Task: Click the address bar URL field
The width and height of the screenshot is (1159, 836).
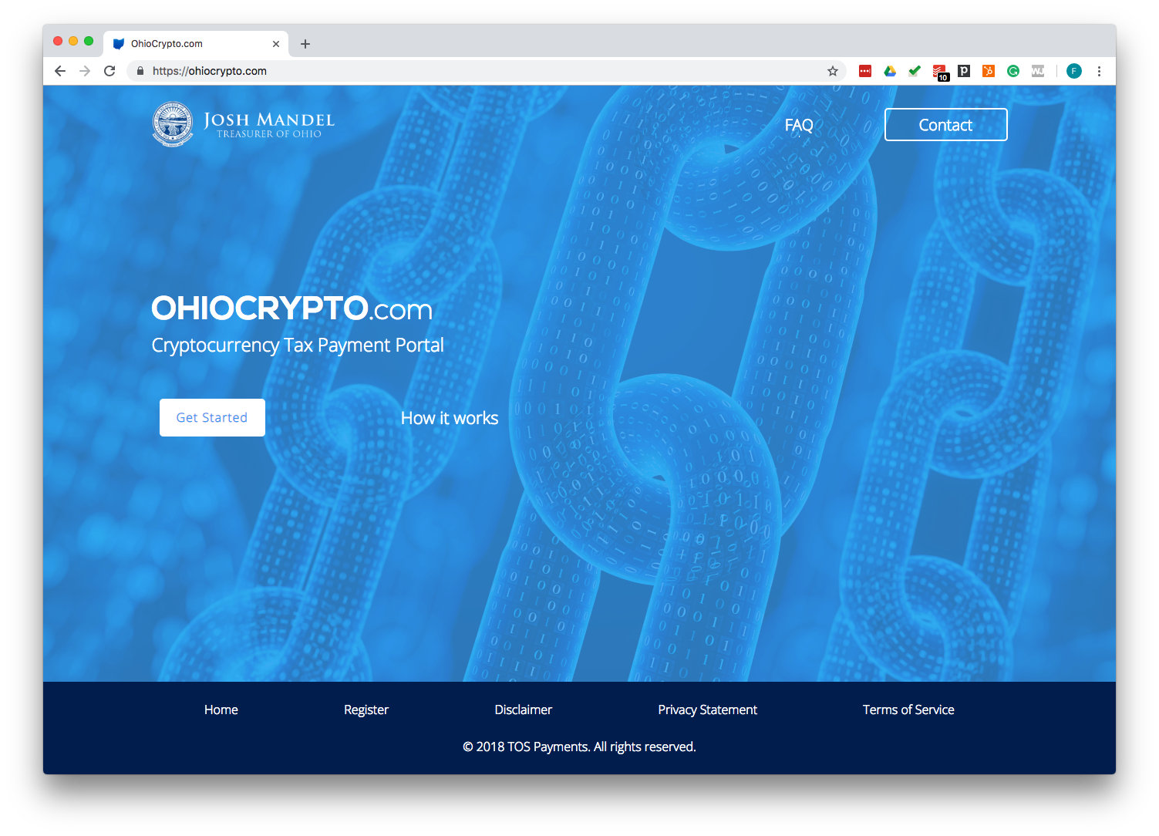Action: coord(486,71)
